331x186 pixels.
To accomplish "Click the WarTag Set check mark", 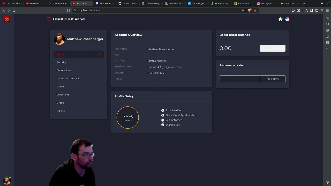I will (163, 125).
